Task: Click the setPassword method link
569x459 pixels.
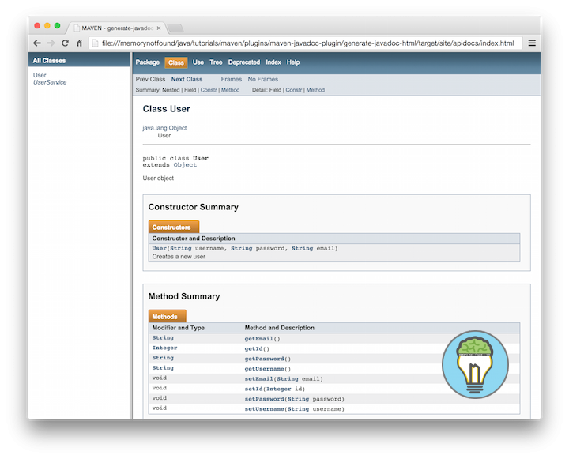Action: (265, 399)
